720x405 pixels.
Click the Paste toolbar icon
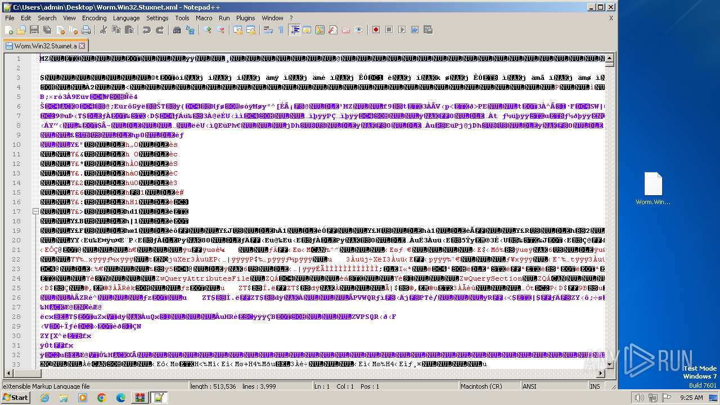[128, 30]
